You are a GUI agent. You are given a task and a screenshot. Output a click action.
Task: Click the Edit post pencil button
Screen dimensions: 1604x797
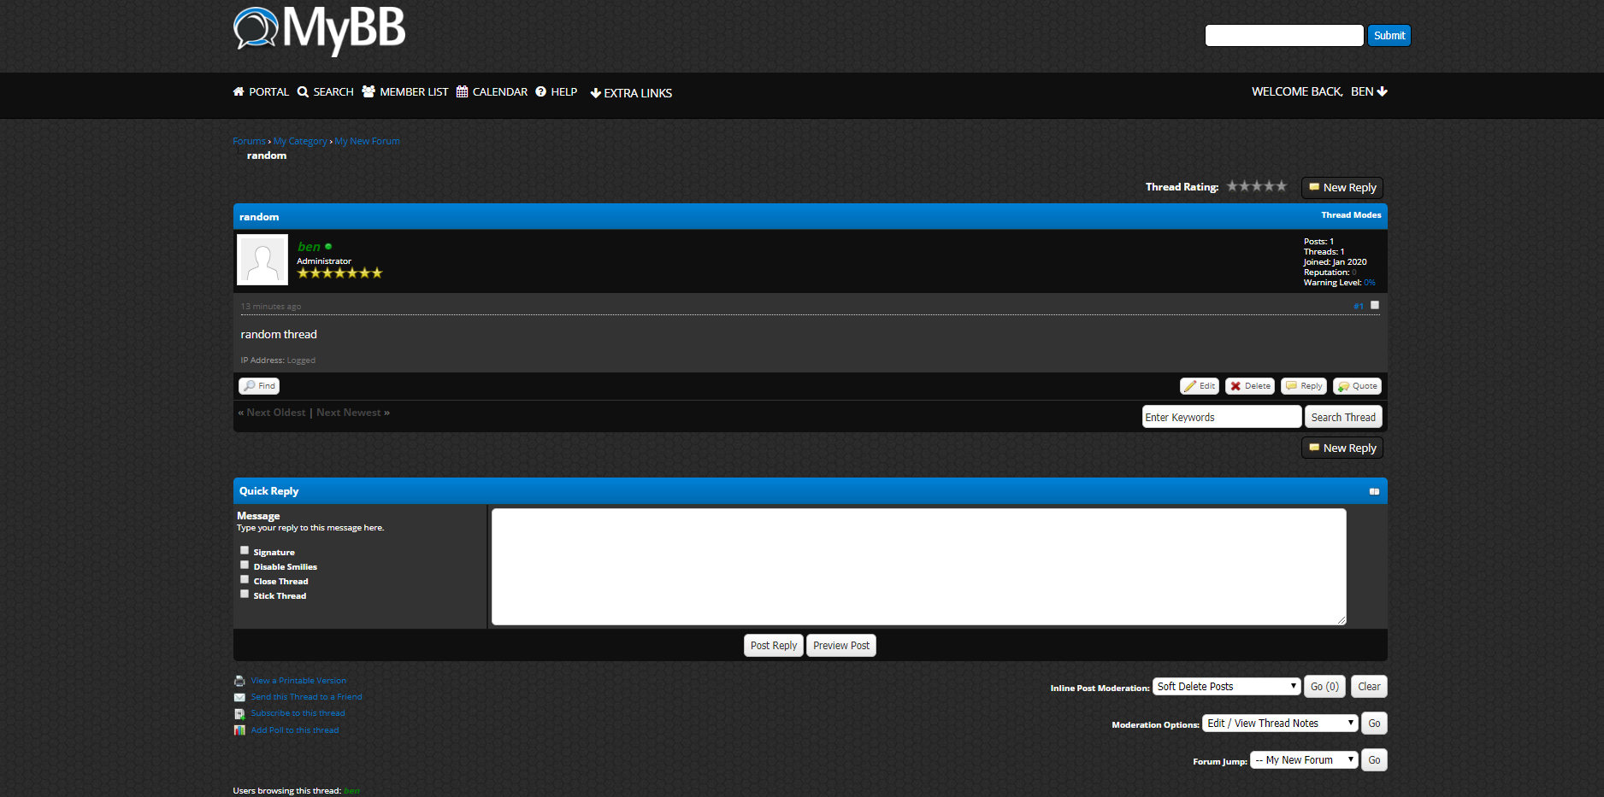click(x=1200, y=386)
